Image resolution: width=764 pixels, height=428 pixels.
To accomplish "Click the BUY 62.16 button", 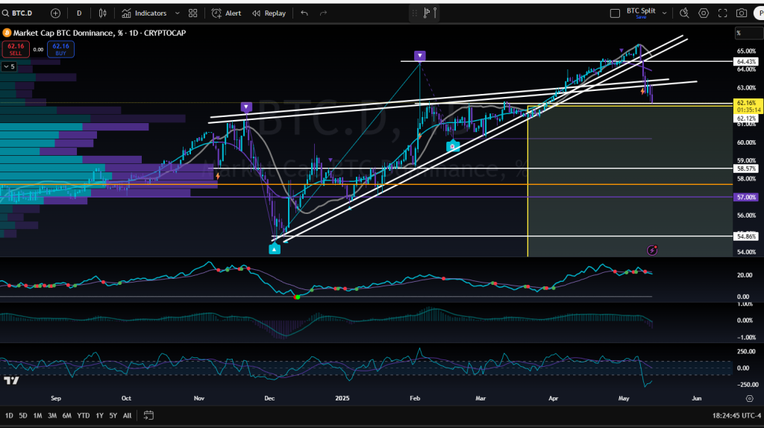I will tap(60, 49).
